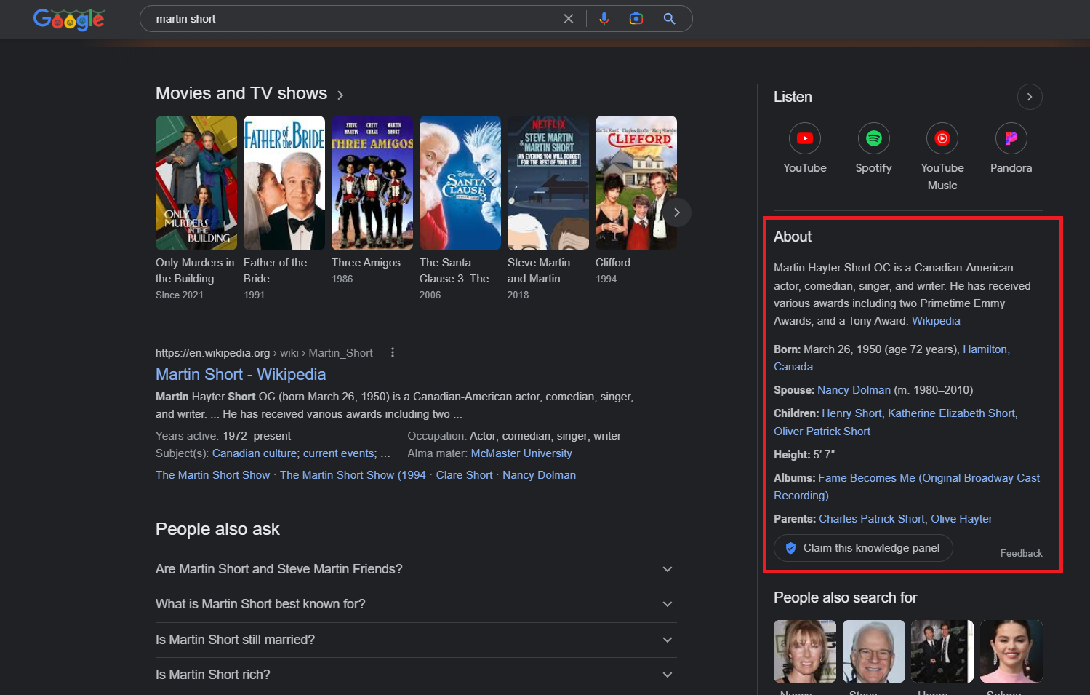Advance movies carousel with next arrow
Viewport: 1090px width, 695px height.
pos(677,213)
